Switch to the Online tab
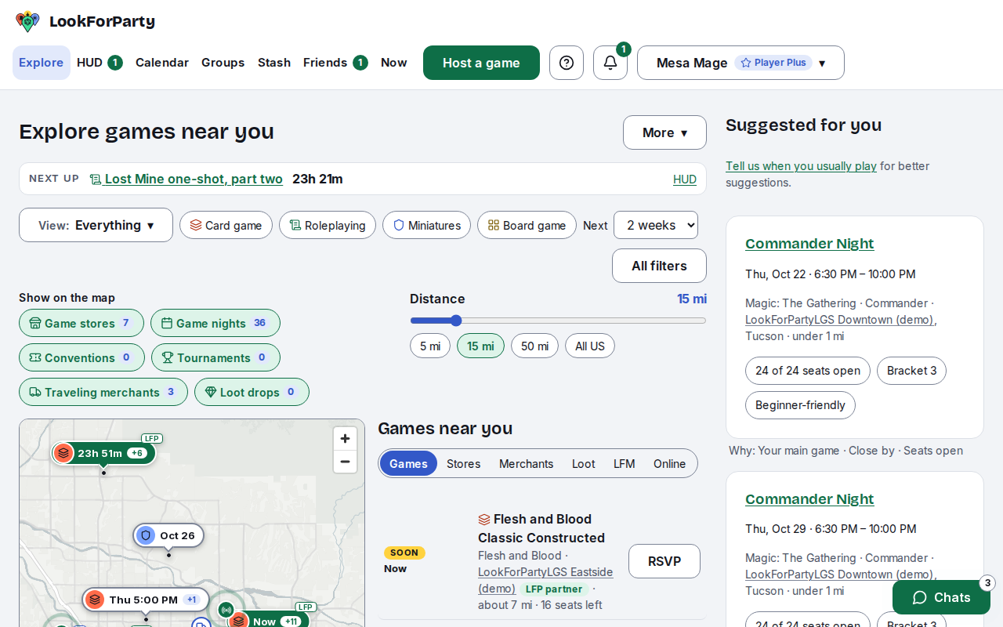Screen dimensions: 1003x627 tap(670, 463)
